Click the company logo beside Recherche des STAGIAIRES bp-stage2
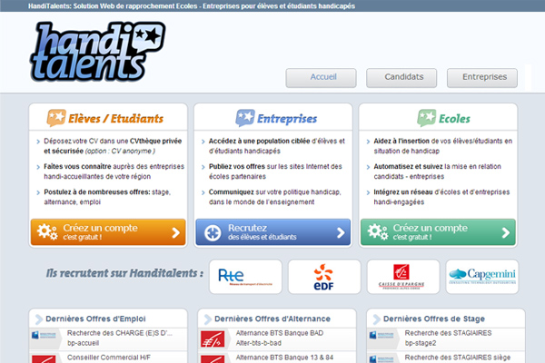 point(381,335)
